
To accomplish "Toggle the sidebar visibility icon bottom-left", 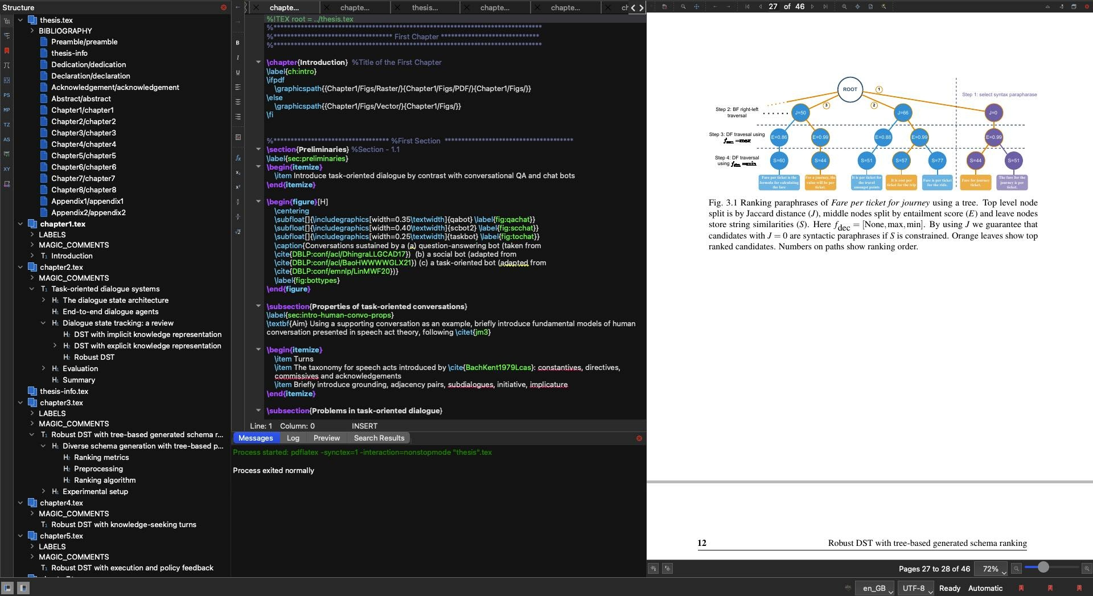I will [x=9, y=587].
